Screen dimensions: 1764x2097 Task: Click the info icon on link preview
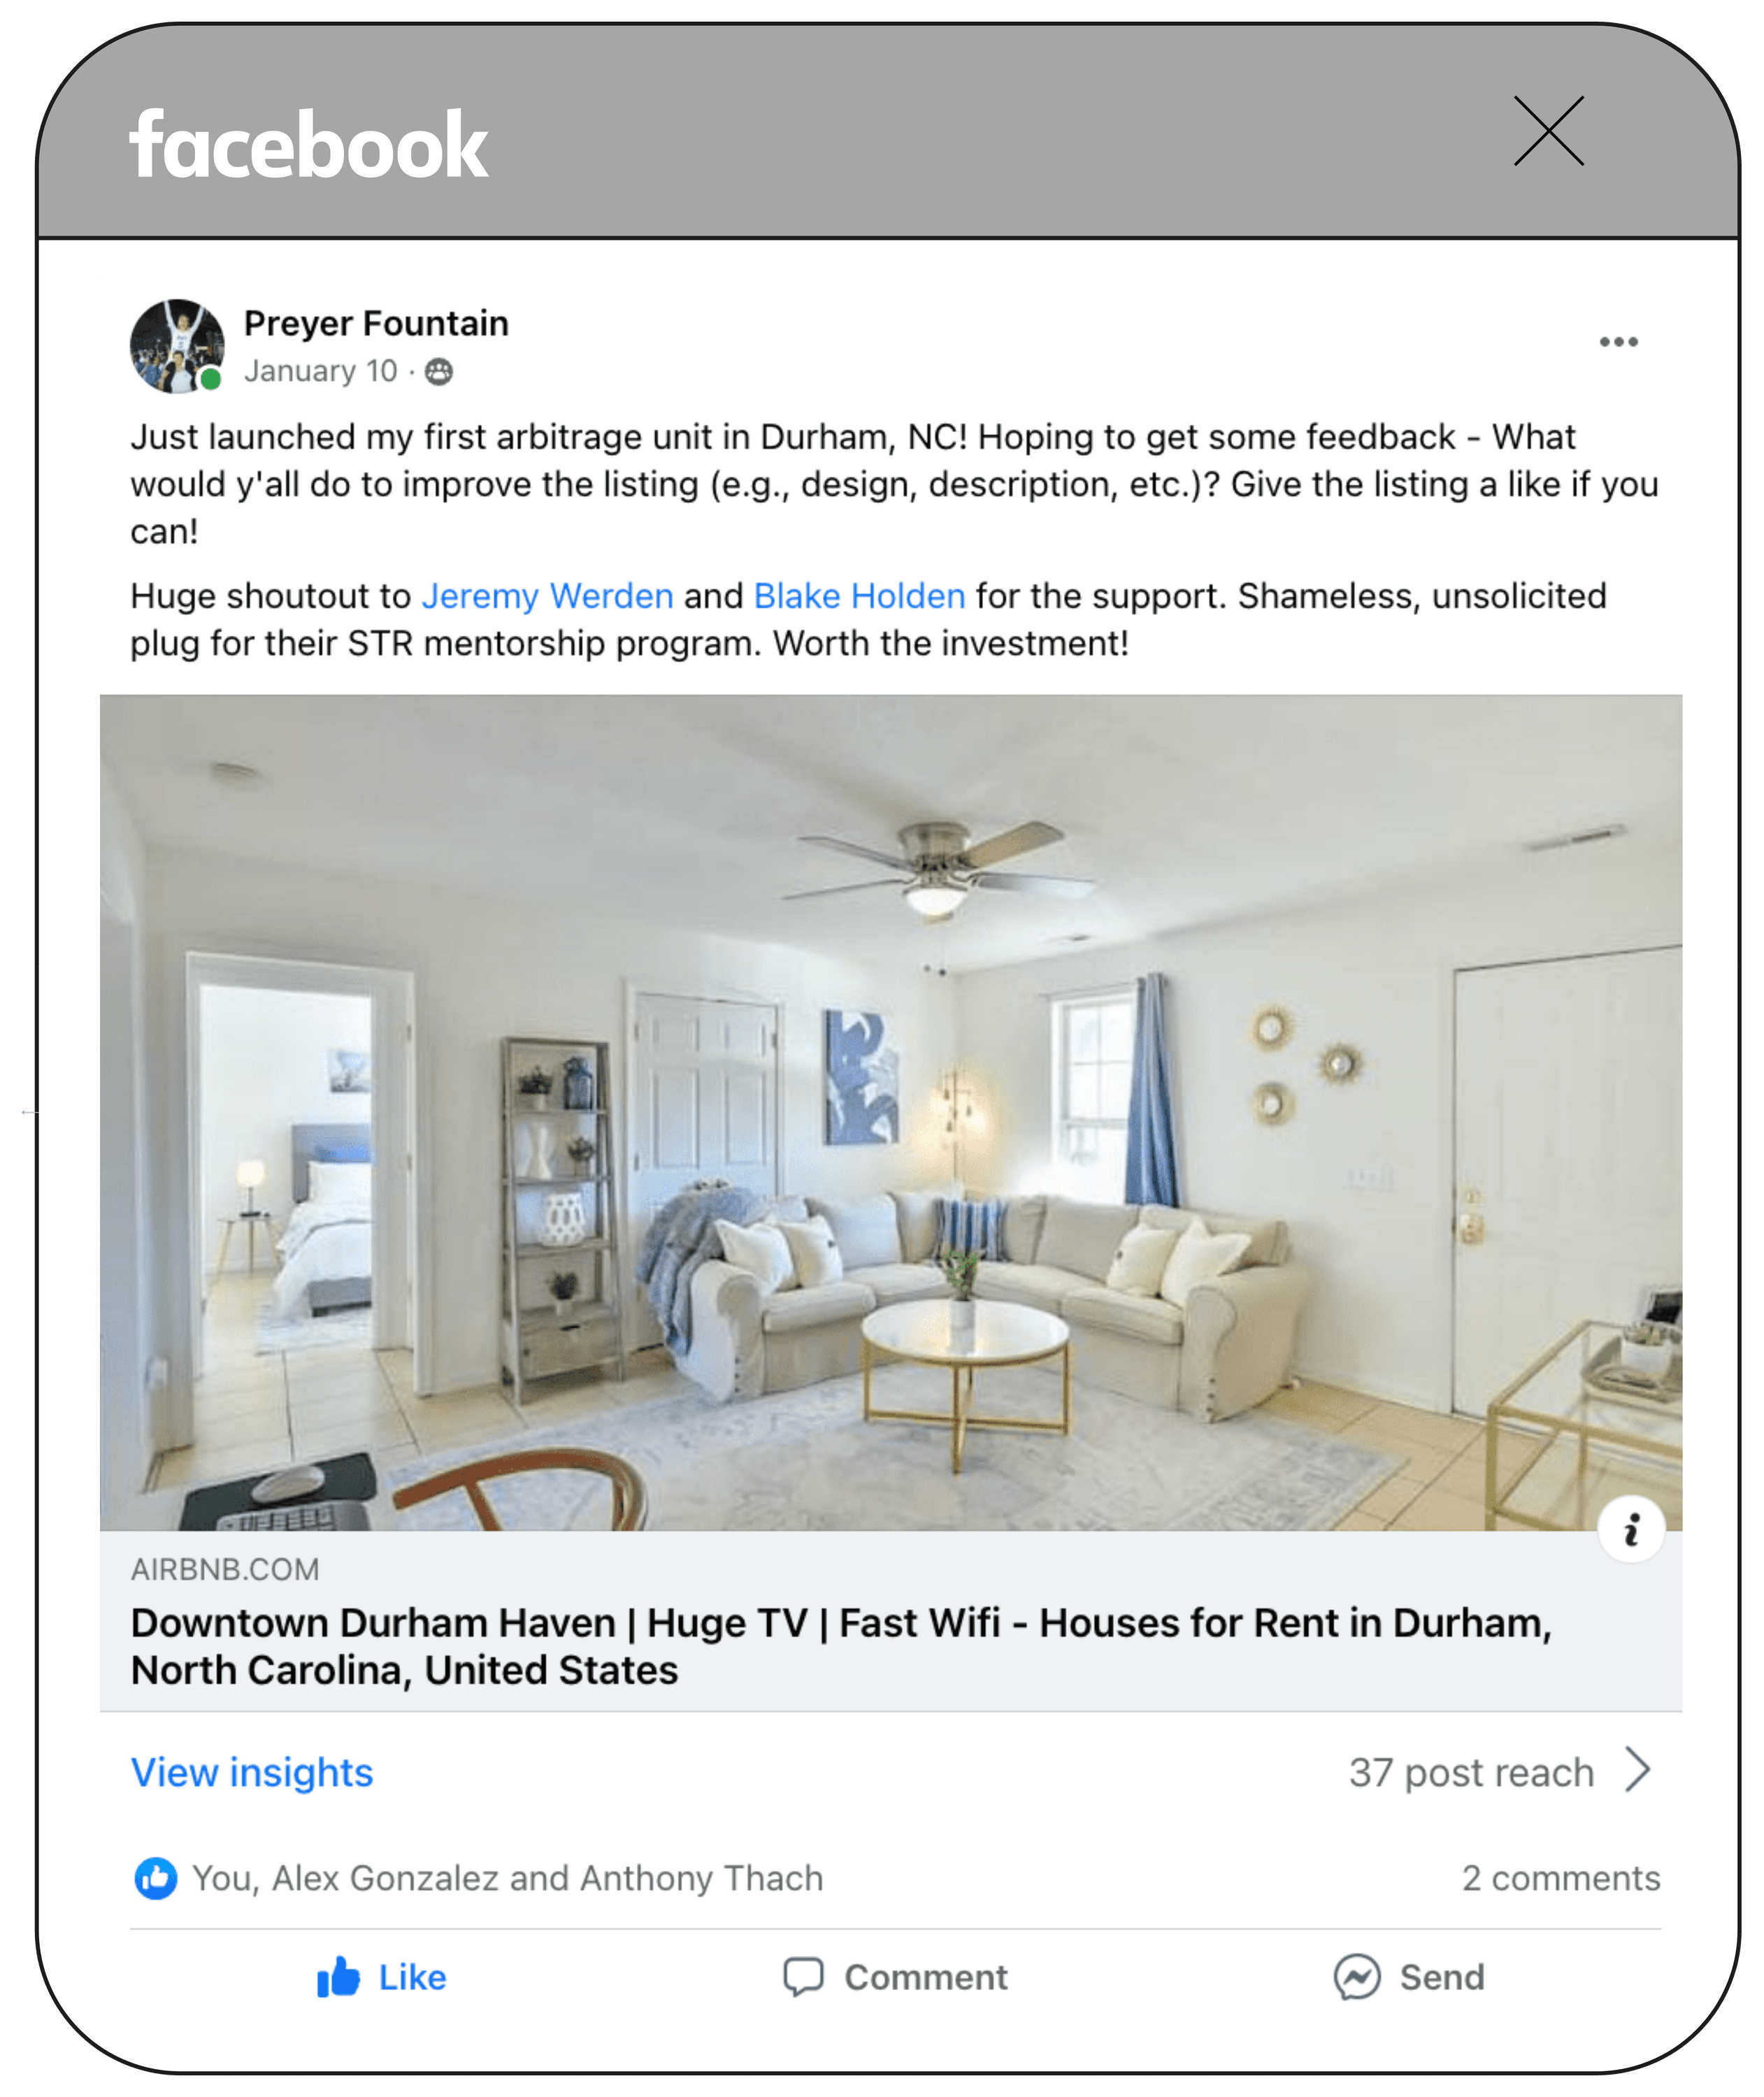coord(1631,1528)
